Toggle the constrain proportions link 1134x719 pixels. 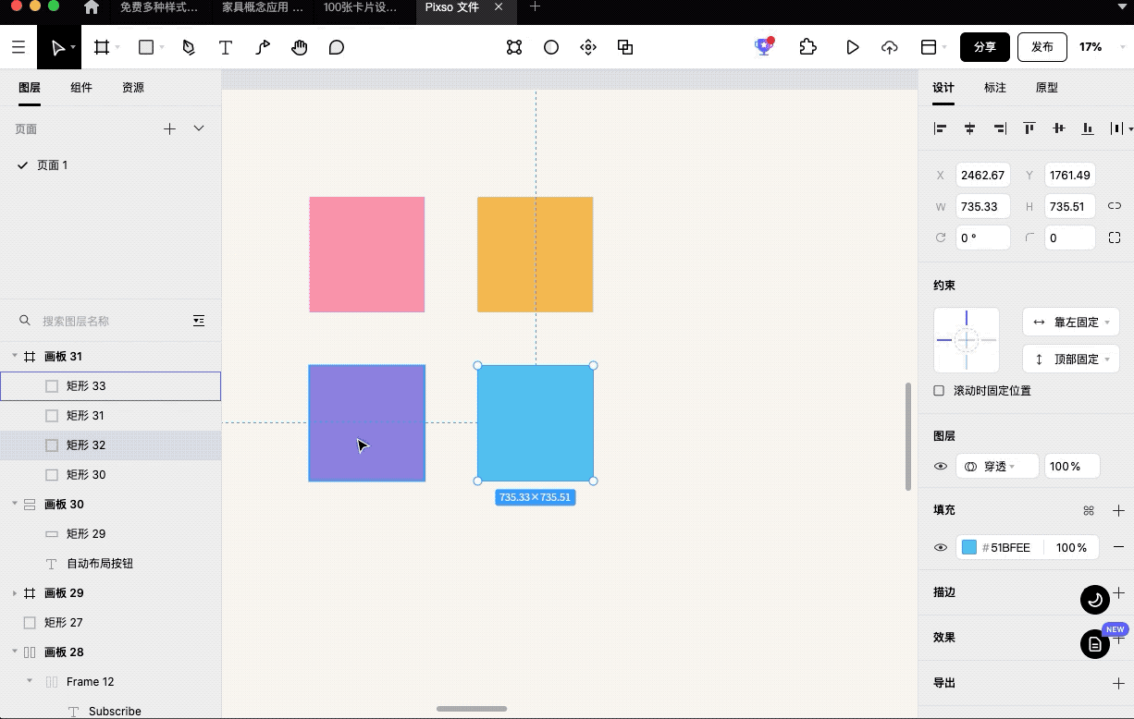[1115, 206]
